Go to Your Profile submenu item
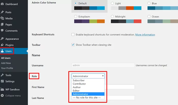This screenshot has height=105, width=178. (x=7, y=68)
